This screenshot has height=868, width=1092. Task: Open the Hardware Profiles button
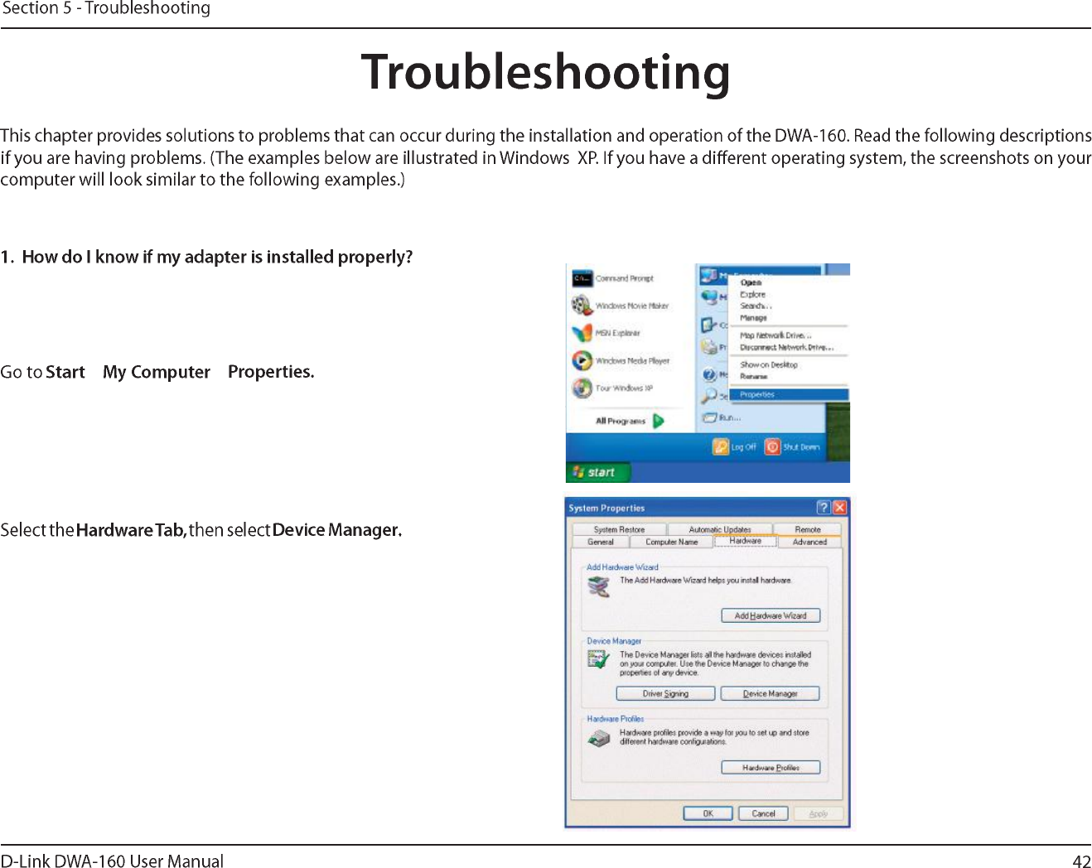click(771, 768)
